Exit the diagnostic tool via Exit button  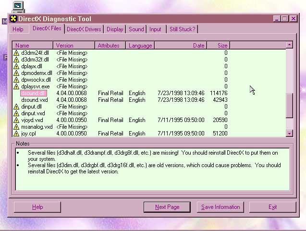pos(272,207)
